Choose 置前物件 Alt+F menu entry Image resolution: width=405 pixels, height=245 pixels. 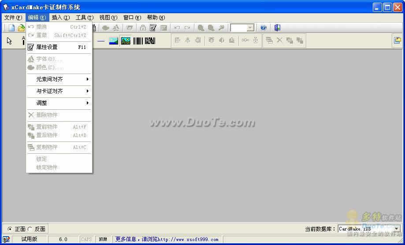pos(59,127)
